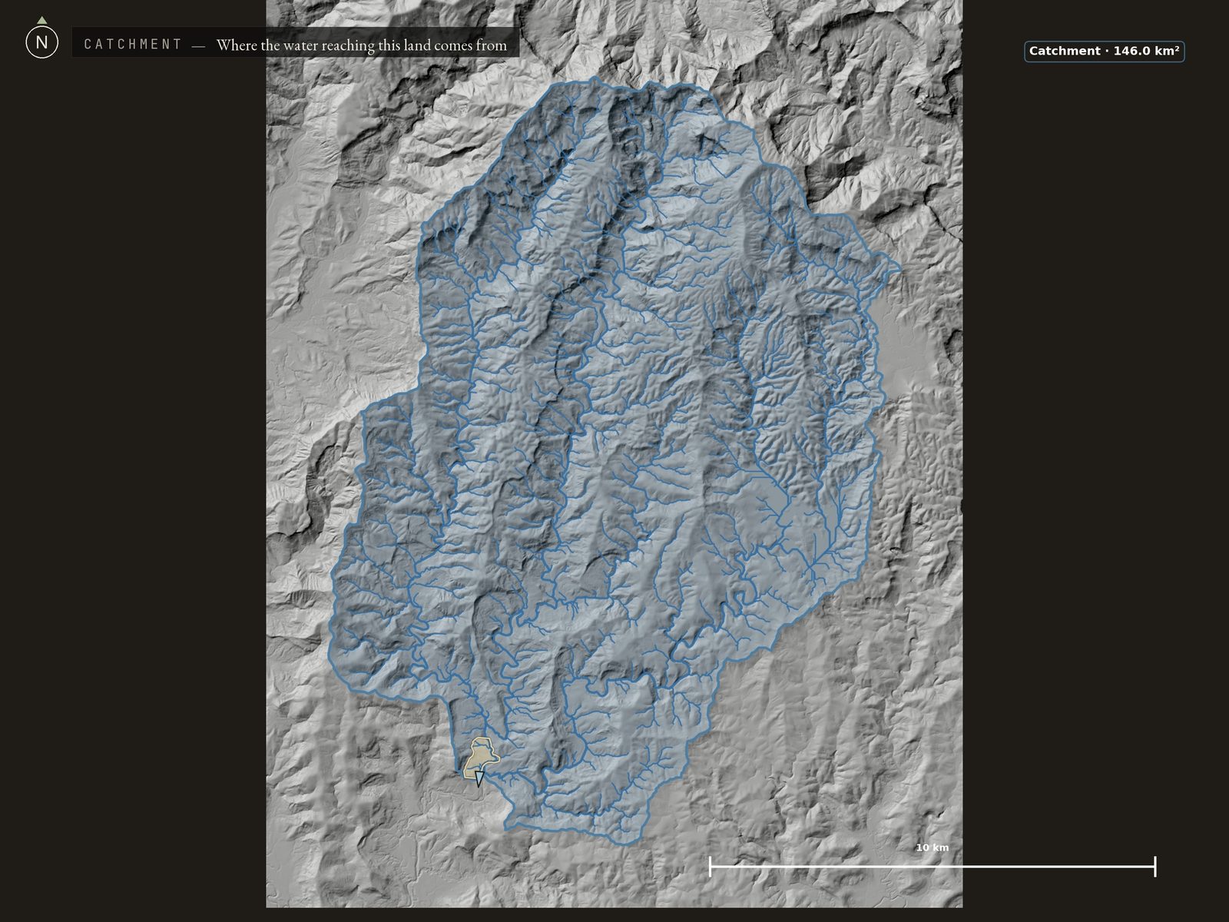Click the 10 km scale label
The width and height of the screenshot is (1229, 922).
click(932, 847)
